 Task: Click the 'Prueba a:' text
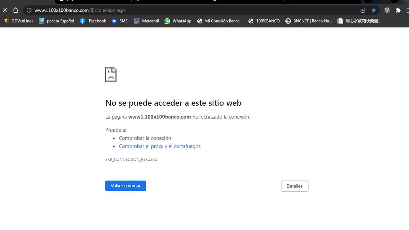click(116, 130)
